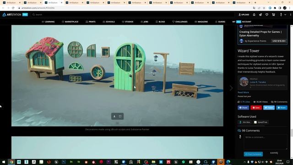Click the Write a comment field
The image size is (293, 165).
[x=266, y=142]
